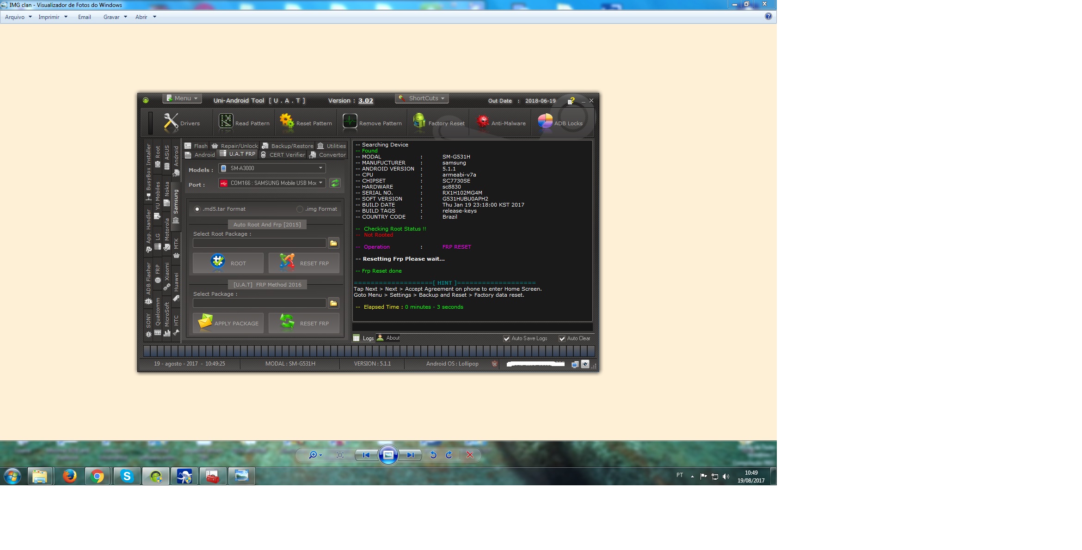Open the Arquivo menu

coord(18,17)
